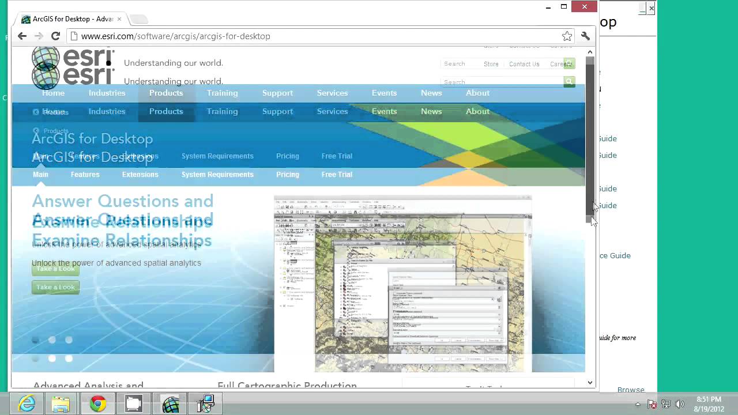Close the ArcGIS for Desktop tab
This screenshot has width=738, height=415.
[119, 19]
